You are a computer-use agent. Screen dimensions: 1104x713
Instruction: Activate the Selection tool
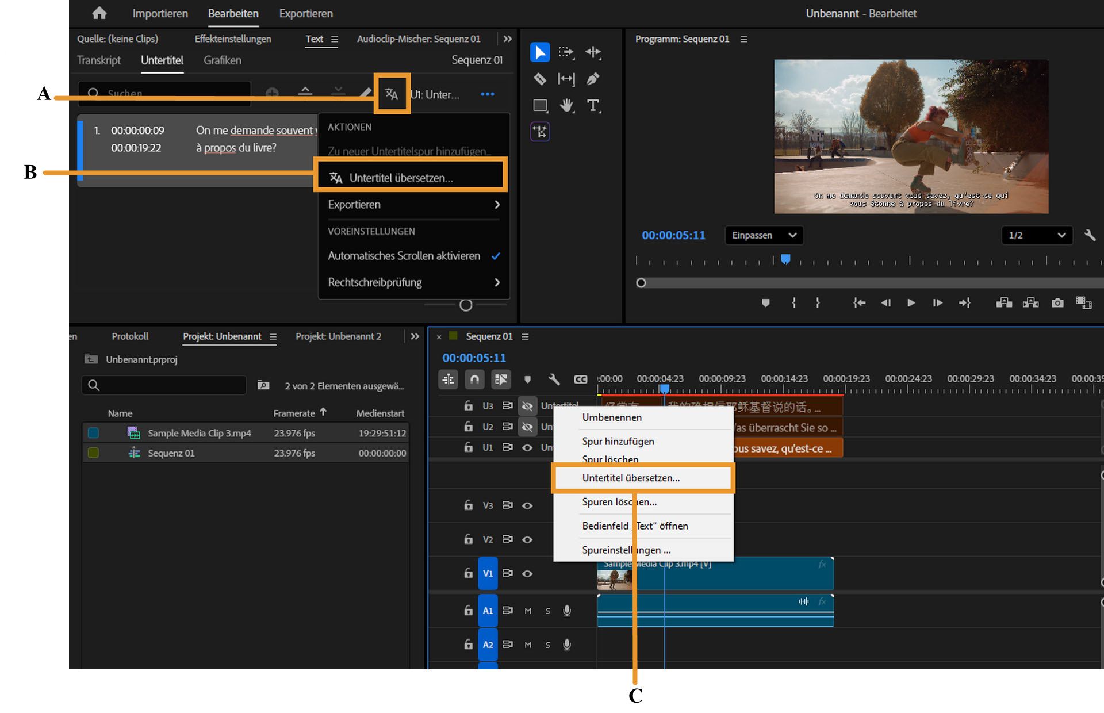(539, 52)
